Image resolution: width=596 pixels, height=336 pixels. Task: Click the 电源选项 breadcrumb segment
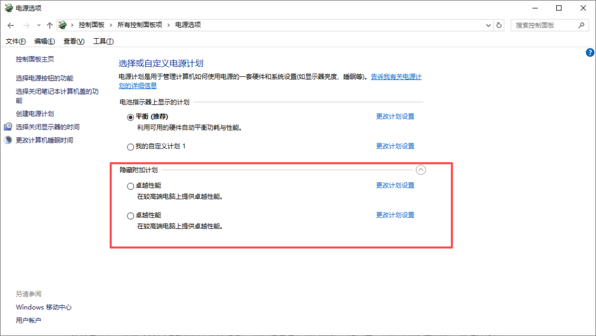[x=188, y=25]
